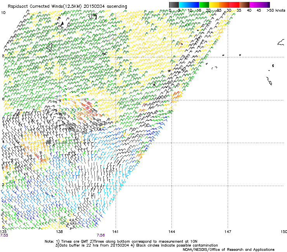Click the red 30-35 knots legend swatch
The width and height of the screenshot is (287, 252).
pos(234,5)
